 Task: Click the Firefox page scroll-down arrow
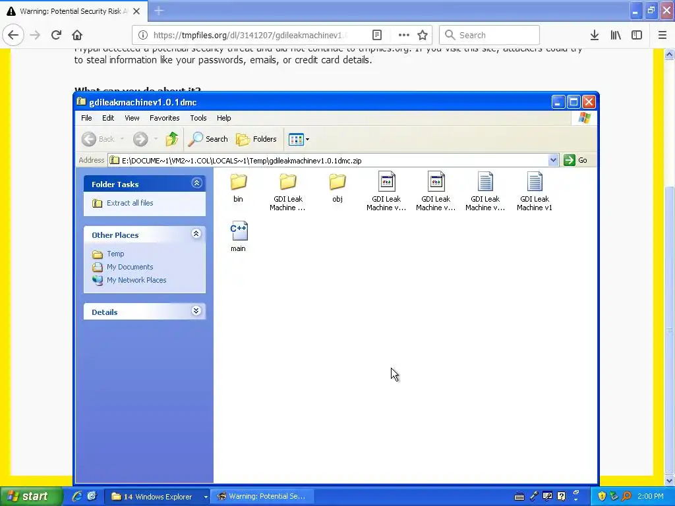669,480
